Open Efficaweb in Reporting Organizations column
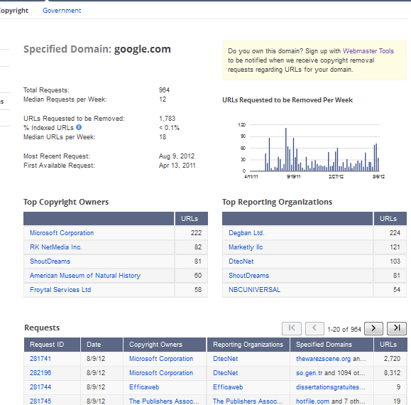 point(228,387)
